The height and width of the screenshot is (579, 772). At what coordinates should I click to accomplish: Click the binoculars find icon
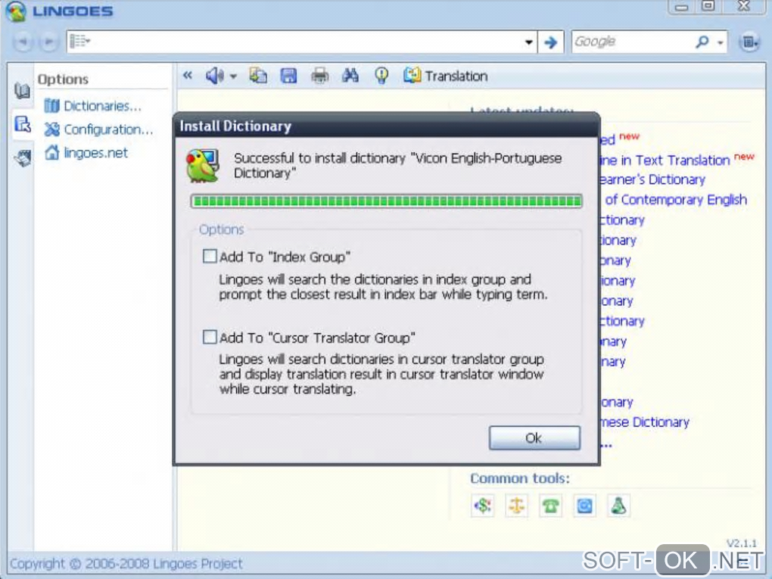click(350, 76)
